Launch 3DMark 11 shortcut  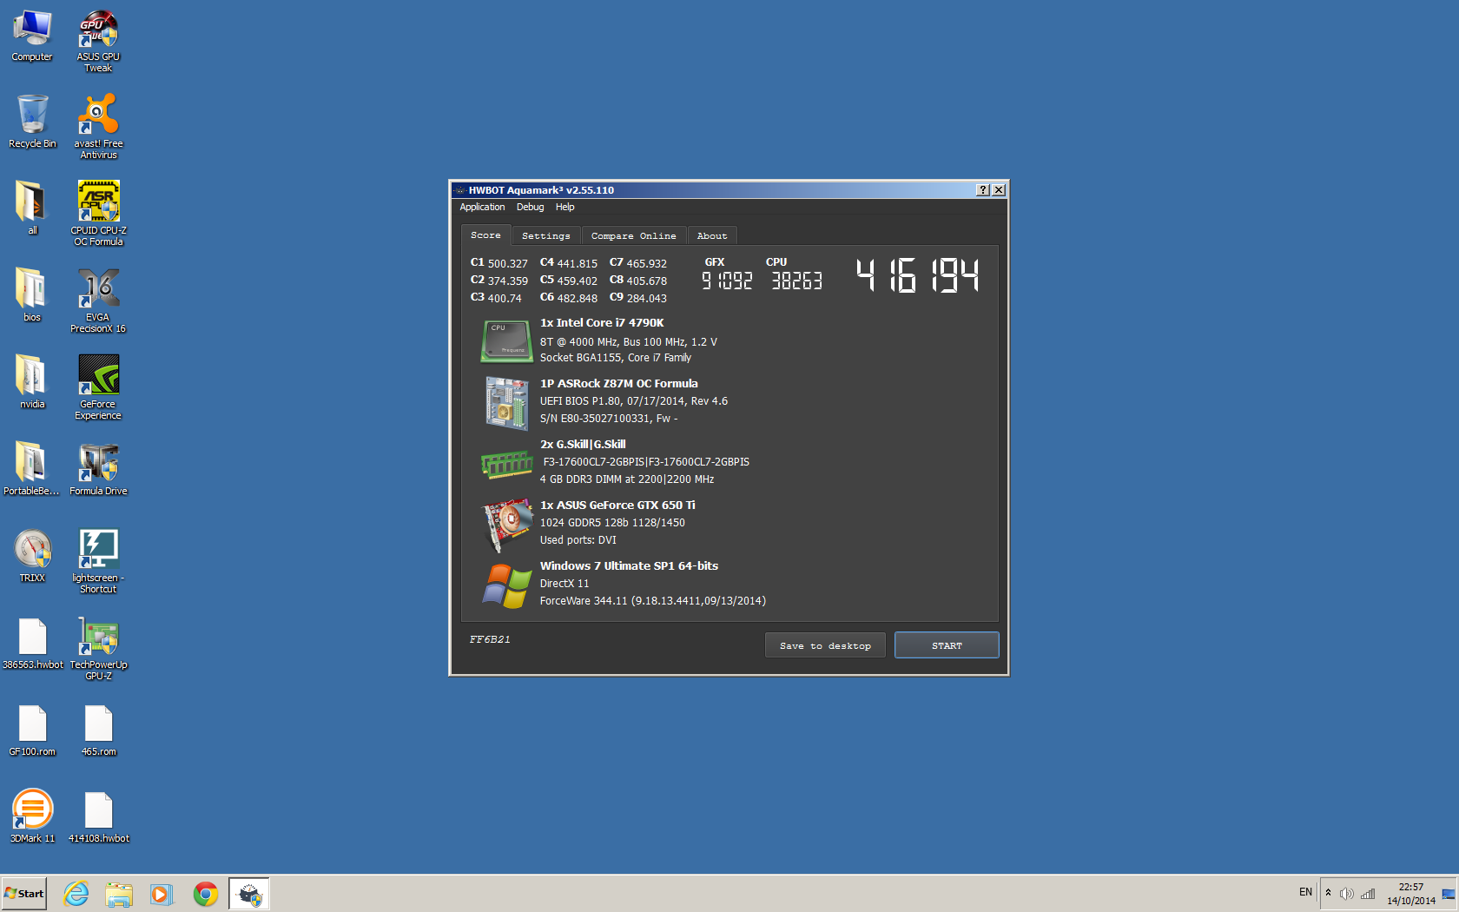32,816
